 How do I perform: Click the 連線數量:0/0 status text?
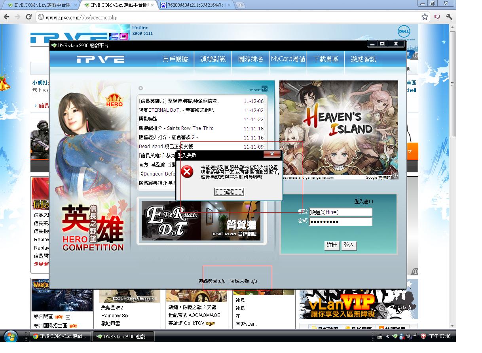tap(212, 281)
